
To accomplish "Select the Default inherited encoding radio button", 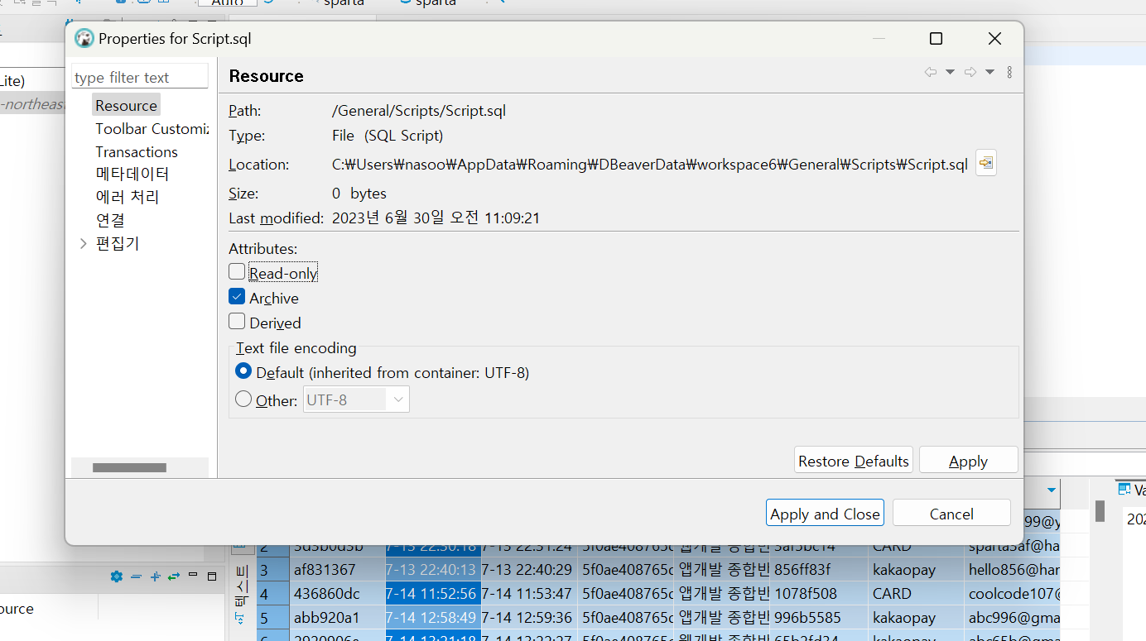I will pyautogui.click(x=243, y=371).
